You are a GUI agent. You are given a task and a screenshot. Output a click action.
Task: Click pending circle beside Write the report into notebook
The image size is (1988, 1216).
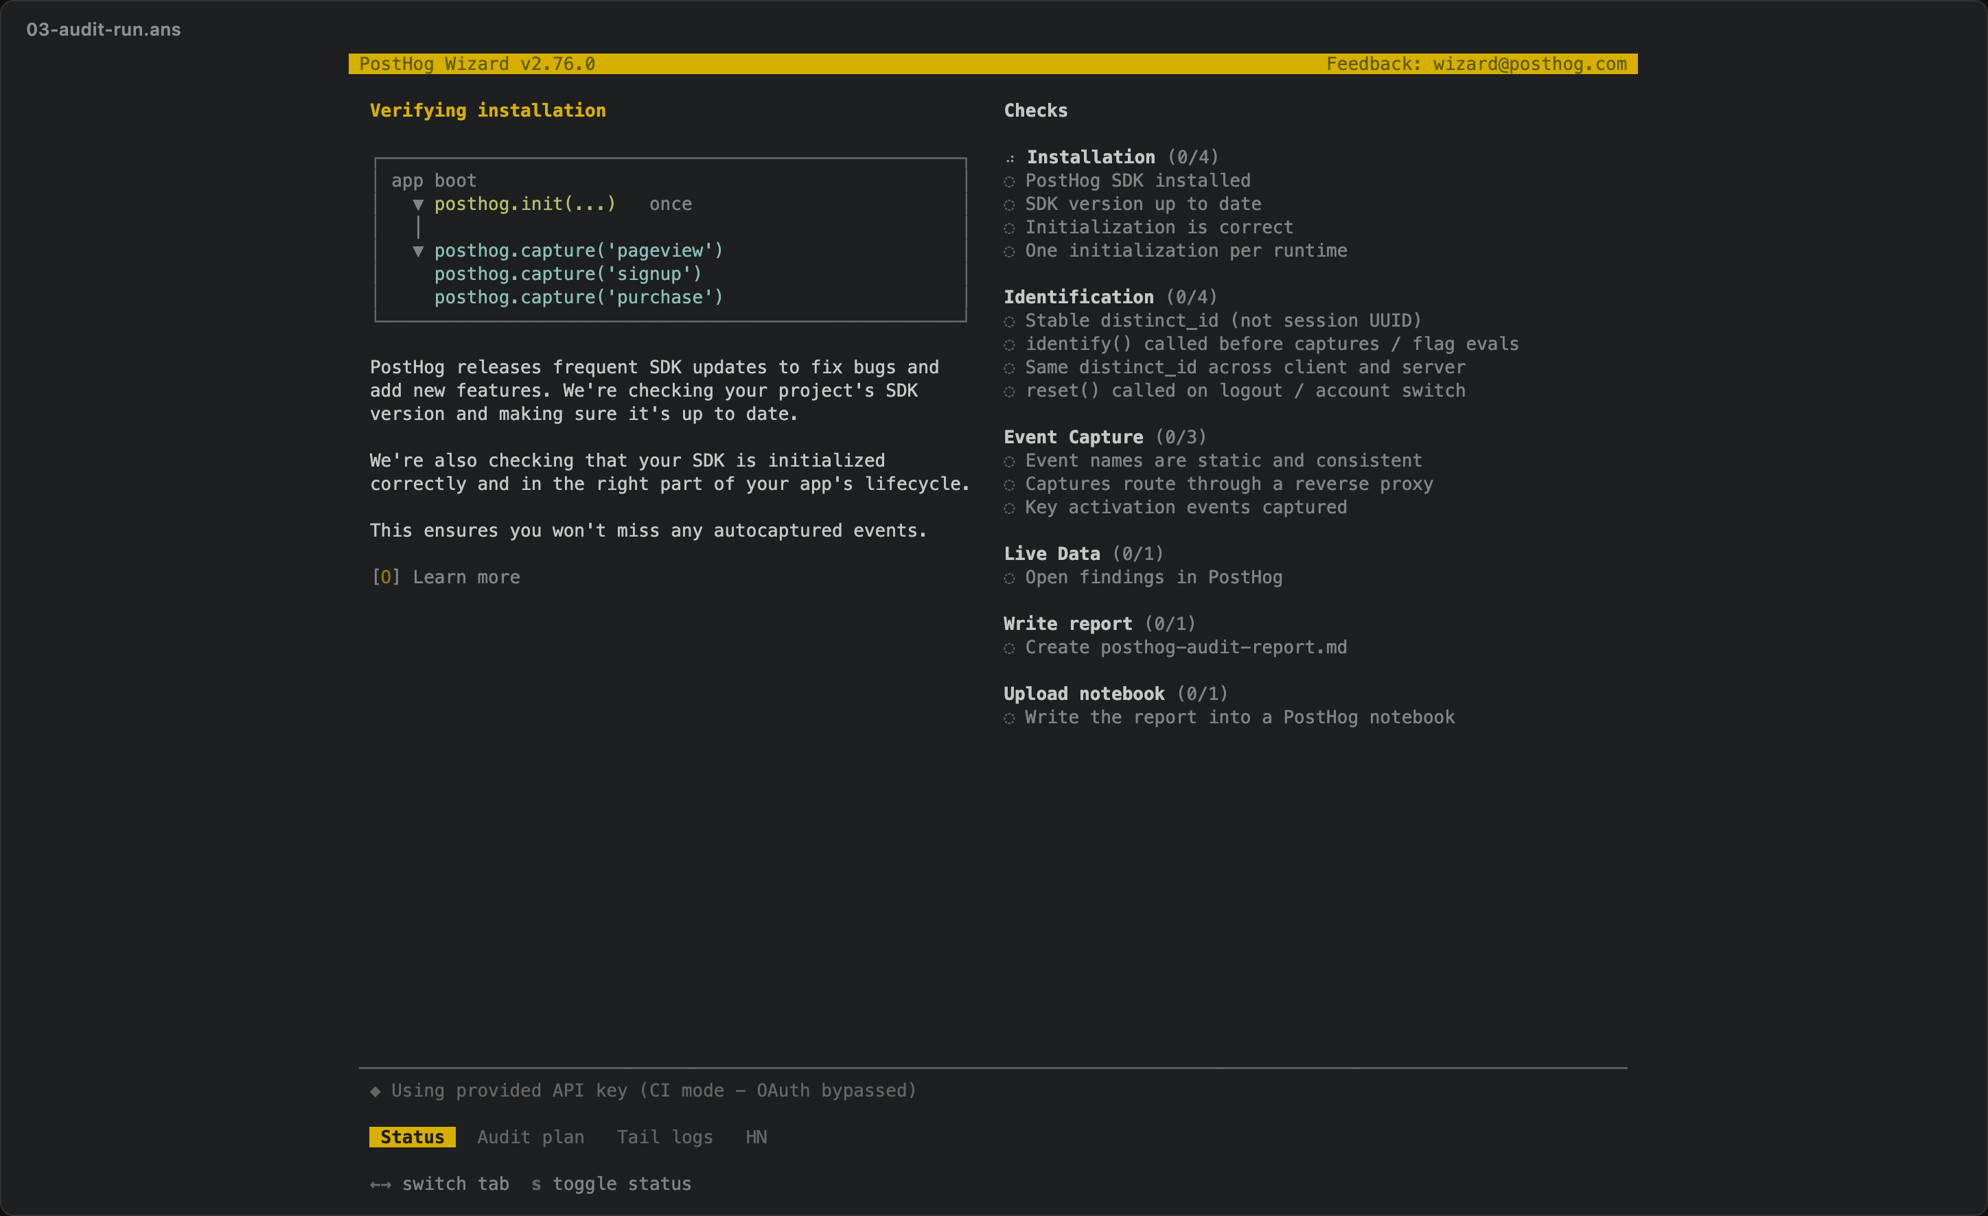pos(1009,718)
